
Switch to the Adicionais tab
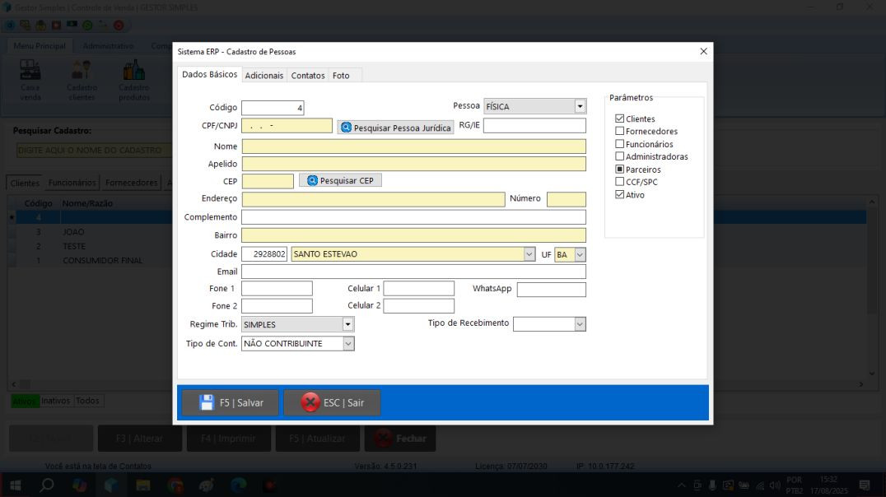[x=263, y=76]
